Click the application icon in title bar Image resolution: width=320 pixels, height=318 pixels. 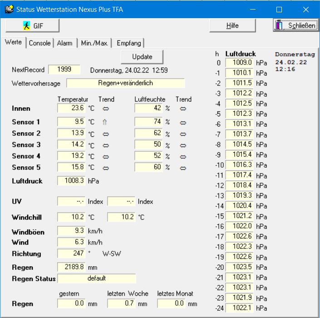pyautogui.click(x=8, y=9)
